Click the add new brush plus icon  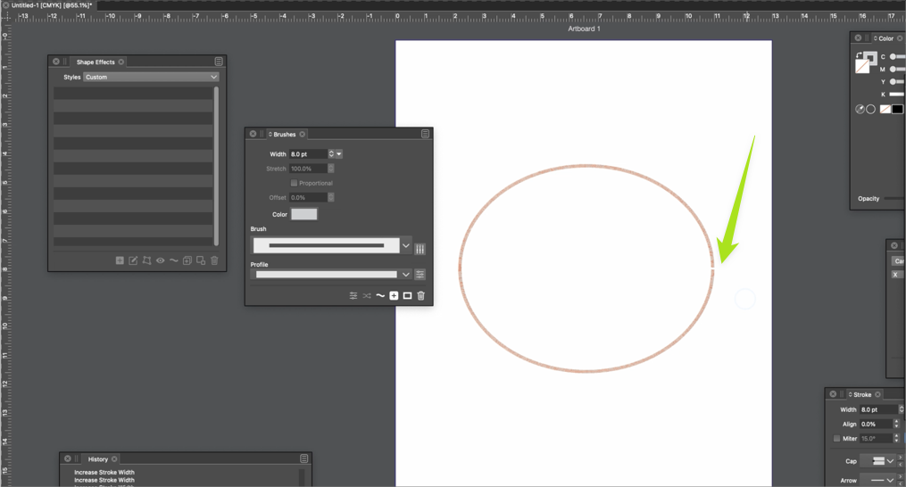pos(394,296)
